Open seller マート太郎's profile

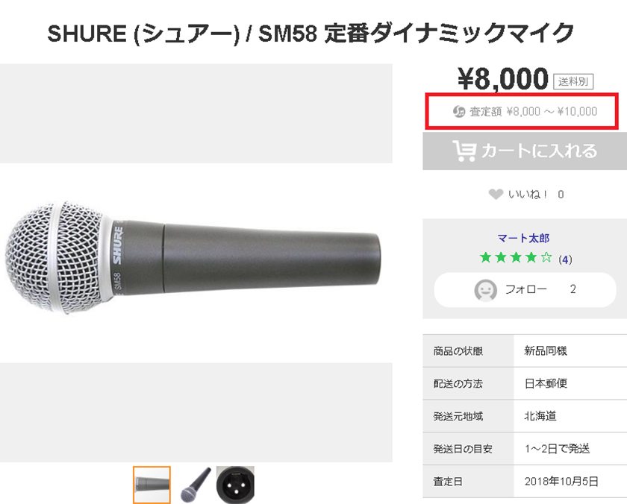(523, 239)
